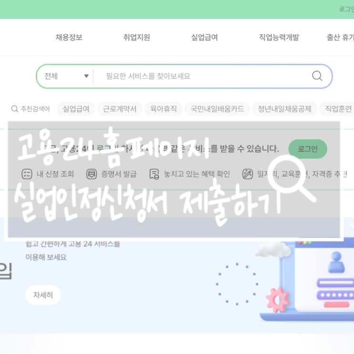Click the 자세히 button
Image resolution: width=354 pixels, height=354 pixels.
(x=43, y=295)
